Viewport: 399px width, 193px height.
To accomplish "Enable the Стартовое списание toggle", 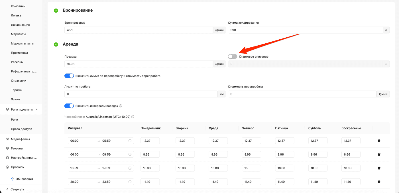I will [x=233, y=56].
